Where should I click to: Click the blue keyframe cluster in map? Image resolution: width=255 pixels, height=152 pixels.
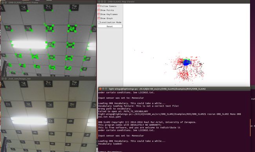click(187, 62)
